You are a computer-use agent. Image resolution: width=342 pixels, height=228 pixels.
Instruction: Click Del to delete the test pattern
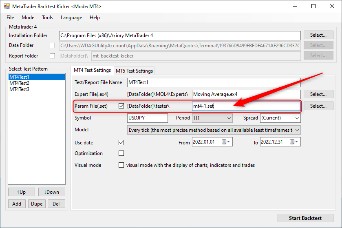tap(56, 204)
